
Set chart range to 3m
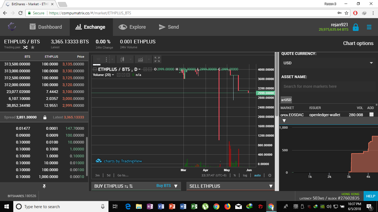click(97, 175)
